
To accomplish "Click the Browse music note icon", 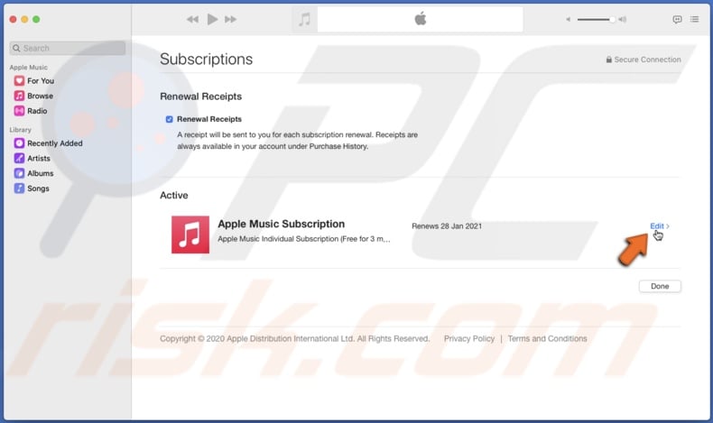I will [19, 96].
